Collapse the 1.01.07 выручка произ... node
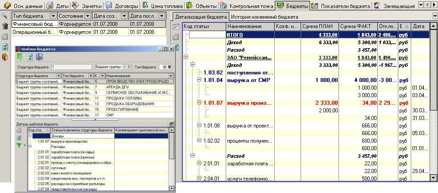Viewport: 438px width, 193px height. pyautogui.click(x=199, y=103)
